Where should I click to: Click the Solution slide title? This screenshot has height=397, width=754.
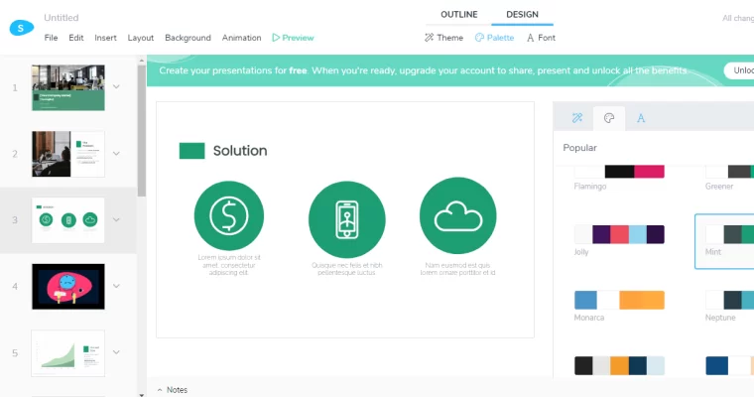(240, 151)
